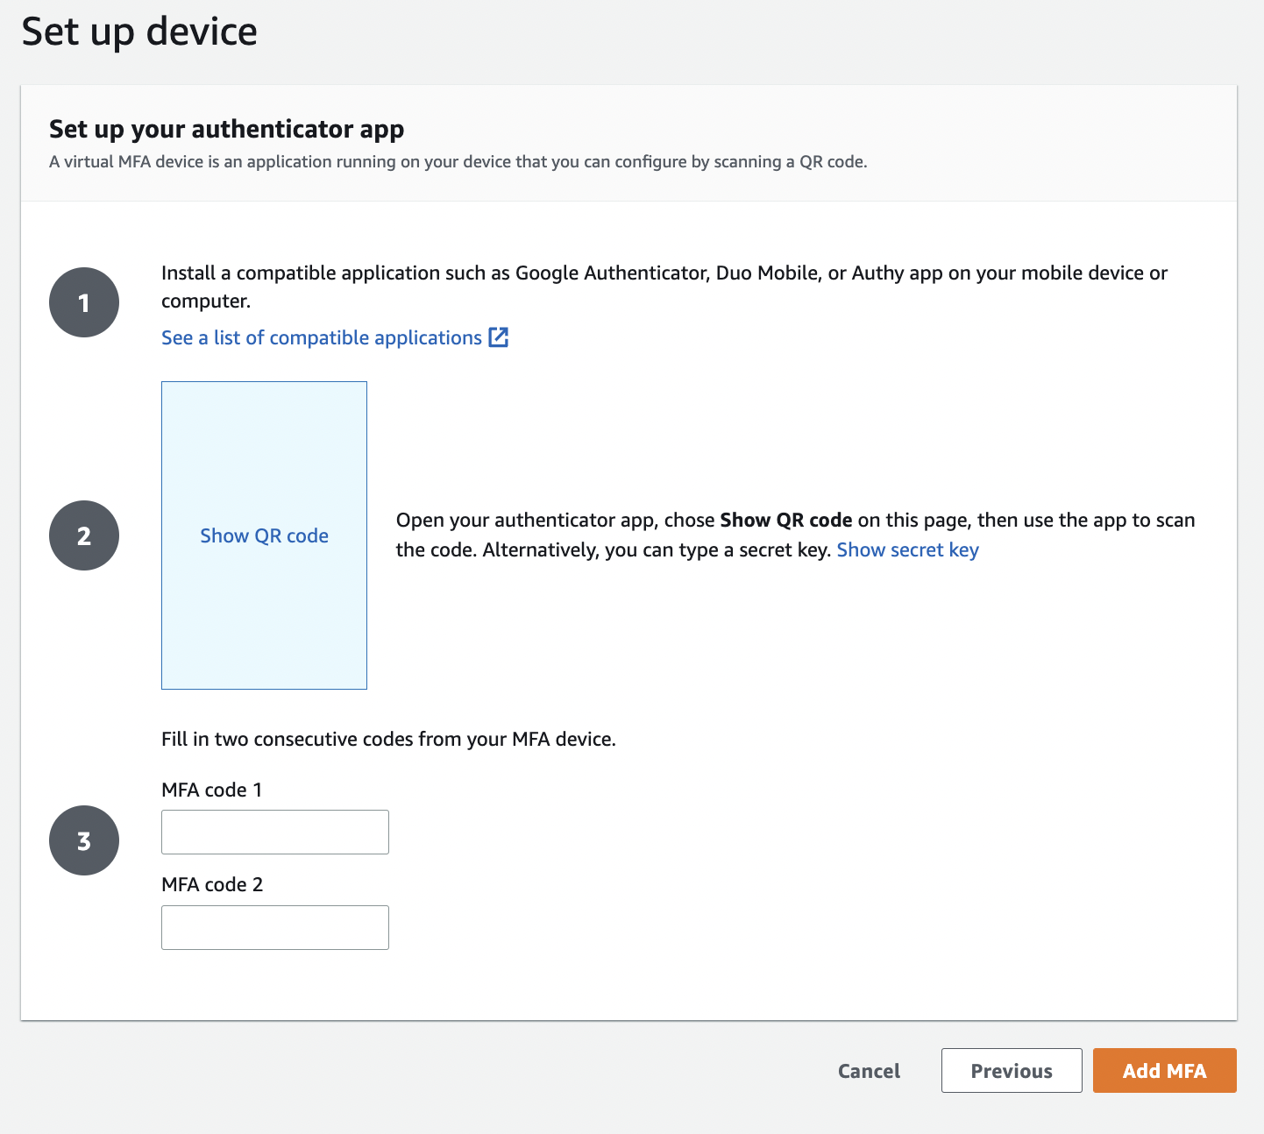
Task: Click the external link icon beside compatible applications
Action: click(x=498, y=337)
